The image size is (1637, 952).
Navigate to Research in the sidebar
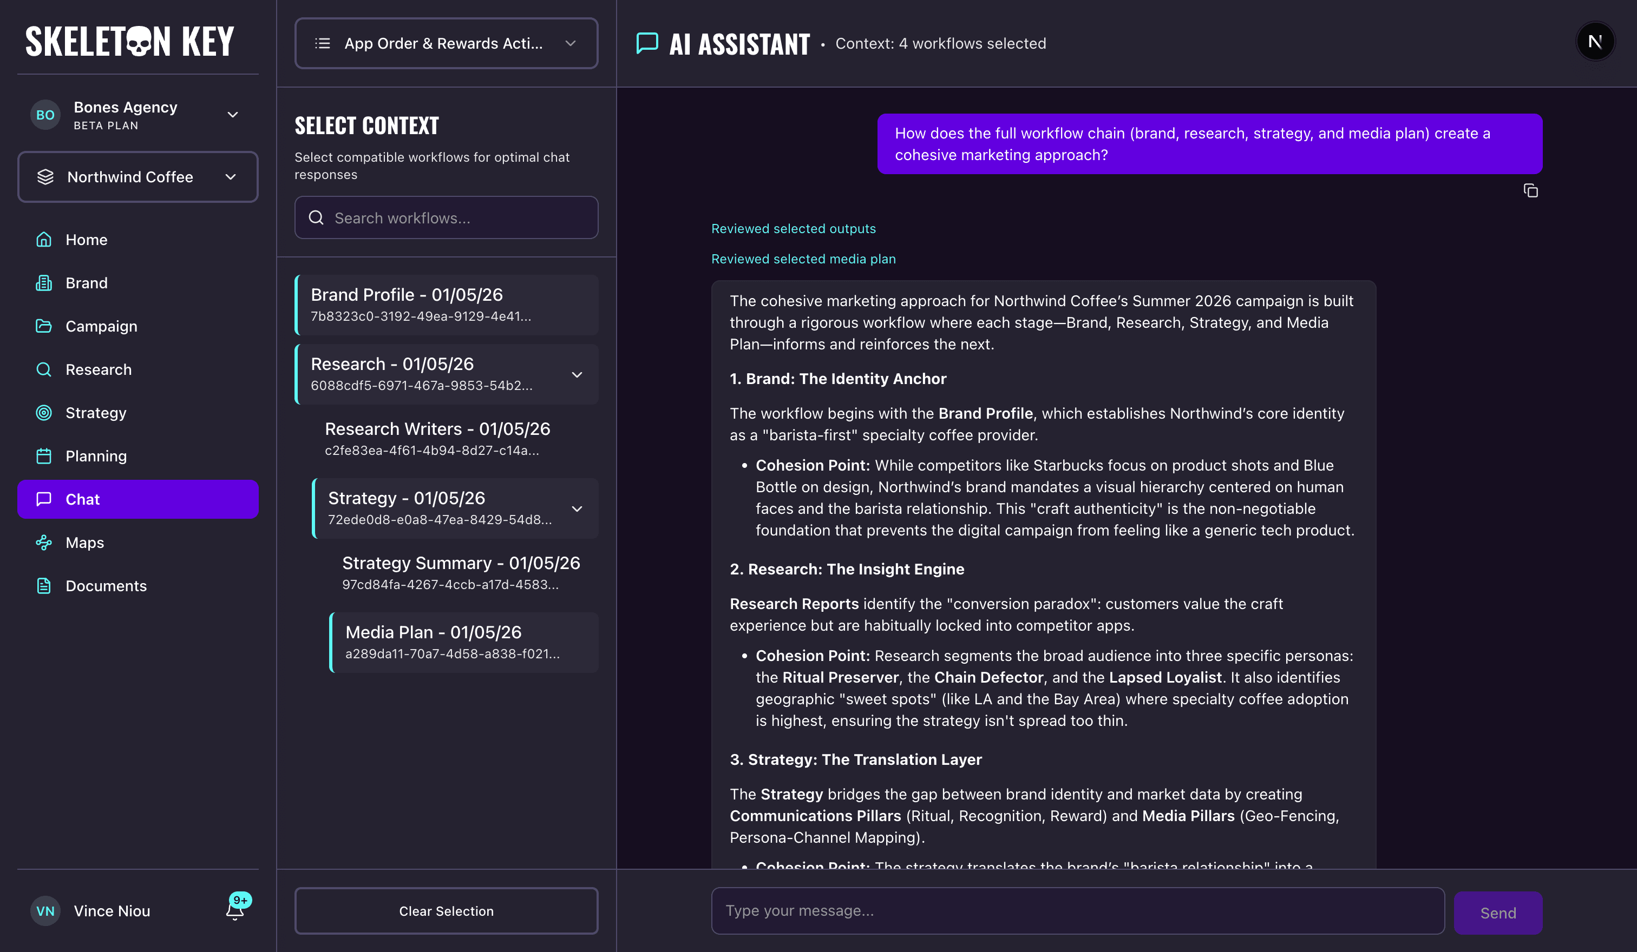coord(137,369)
